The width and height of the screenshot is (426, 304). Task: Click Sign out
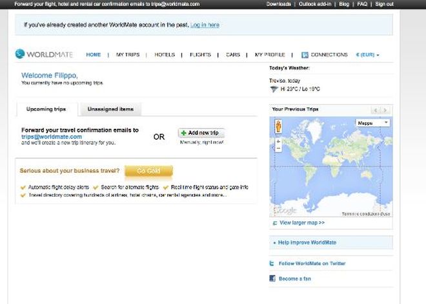coord(384,4)
